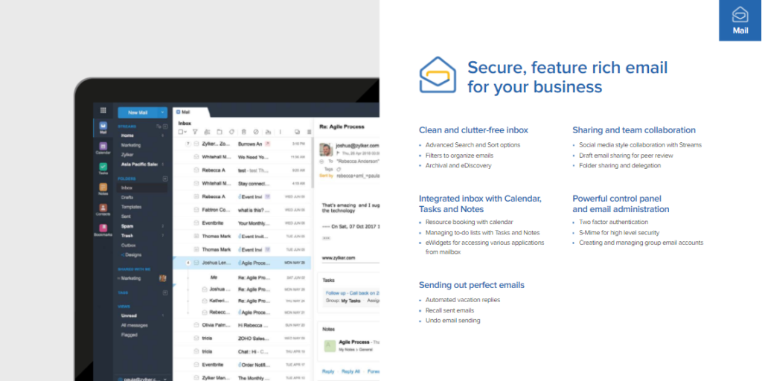Open the apps grid launcher icon
The height and width of the screenshot is (381, 762).
coord(103,110)
